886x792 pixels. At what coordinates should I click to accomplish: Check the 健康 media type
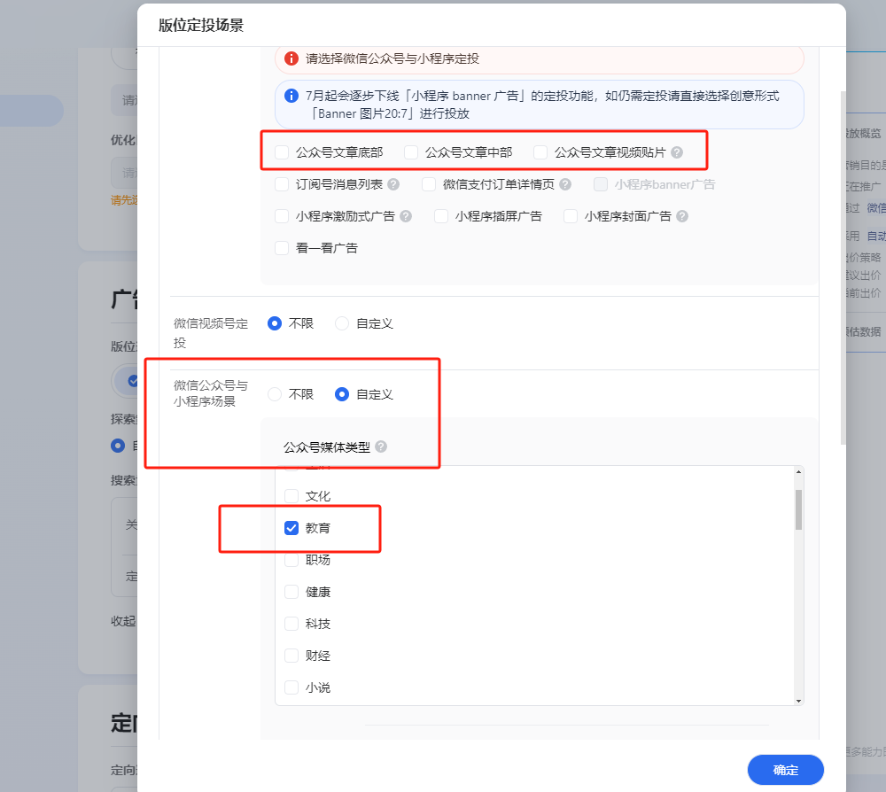[291, 592]
